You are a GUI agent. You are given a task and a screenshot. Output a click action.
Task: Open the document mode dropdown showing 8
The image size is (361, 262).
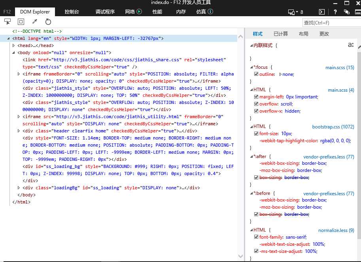300,12
